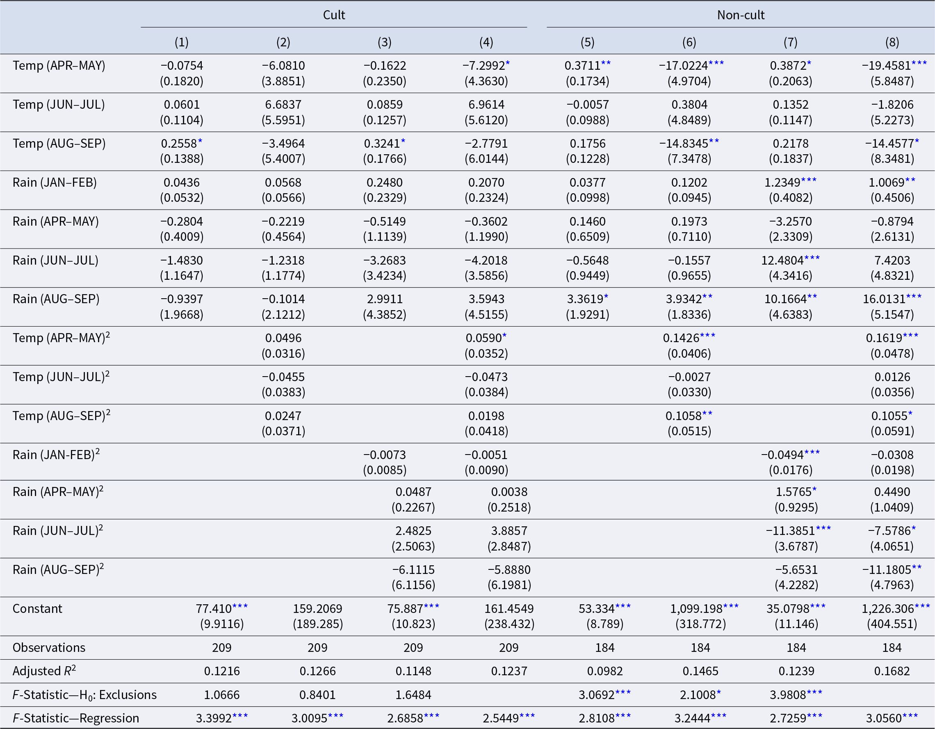Click the Cult column group header

click(x=333, y=15)
